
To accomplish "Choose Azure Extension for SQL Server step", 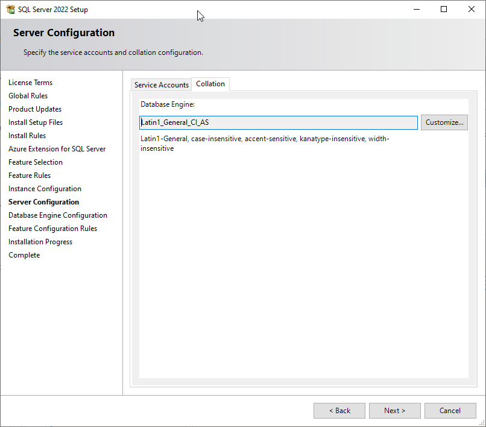I will coord(57,149).
